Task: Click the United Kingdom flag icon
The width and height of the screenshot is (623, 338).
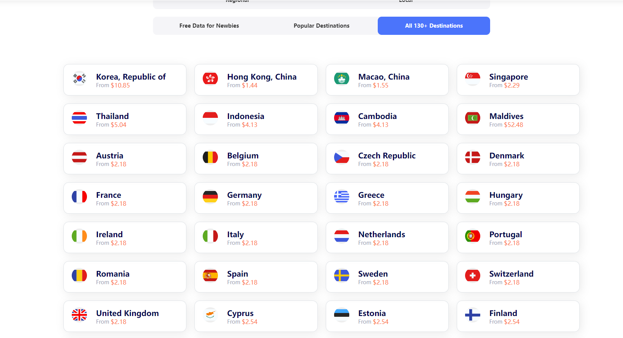Action: 79,315
